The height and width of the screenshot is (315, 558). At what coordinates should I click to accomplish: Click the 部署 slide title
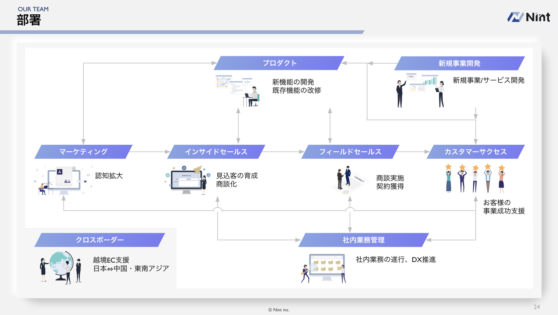[x=29, y=20]
